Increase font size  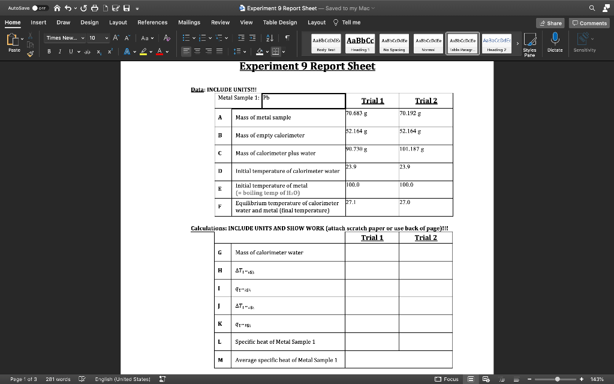116,38
